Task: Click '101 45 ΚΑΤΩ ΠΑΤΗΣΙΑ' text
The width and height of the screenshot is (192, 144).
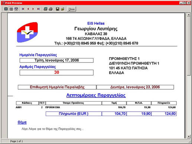Action: [128, 68]
